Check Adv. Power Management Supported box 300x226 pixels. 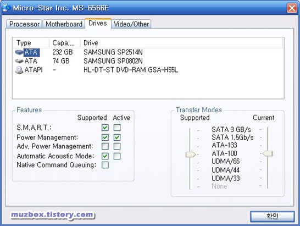point(105,146)
